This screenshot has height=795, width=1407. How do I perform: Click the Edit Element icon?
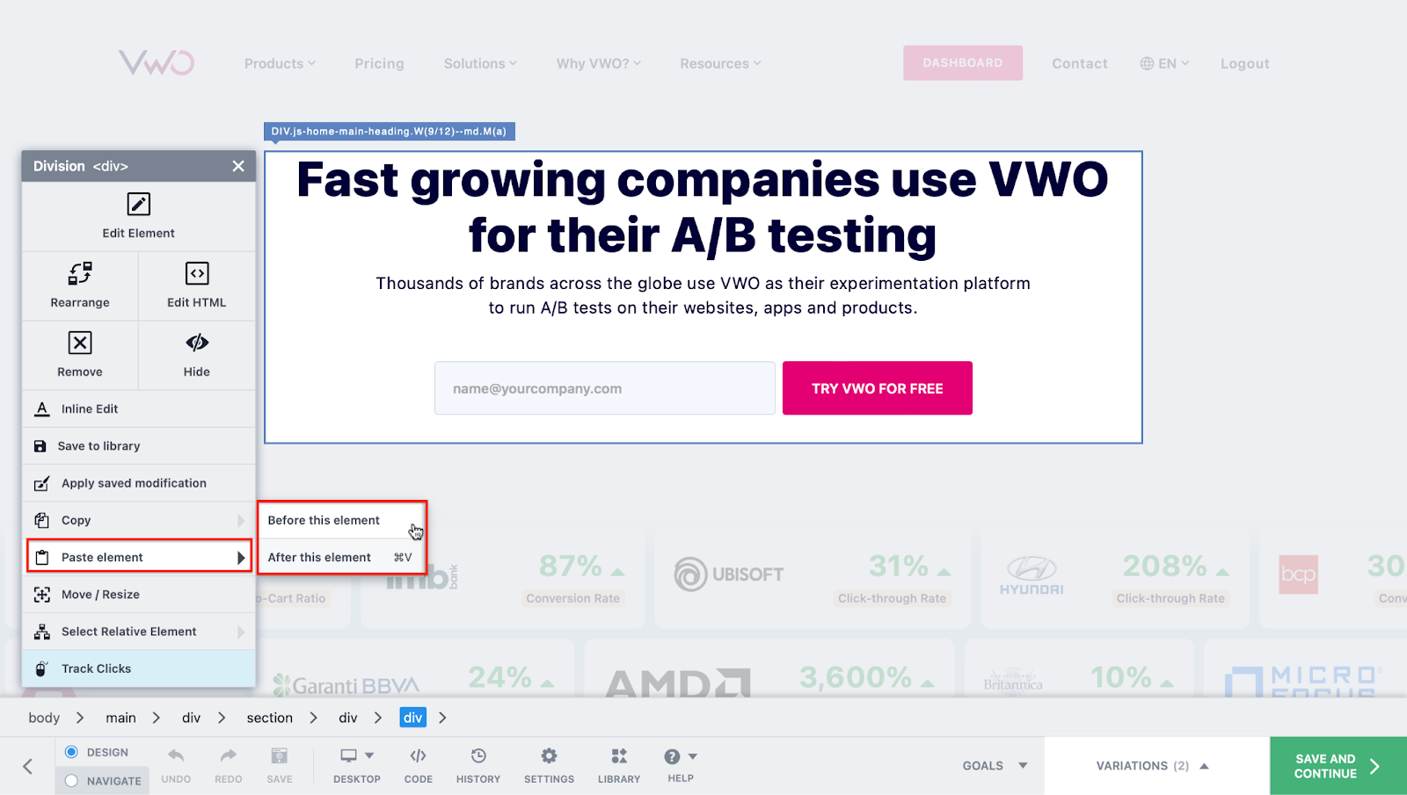point(138,204)
